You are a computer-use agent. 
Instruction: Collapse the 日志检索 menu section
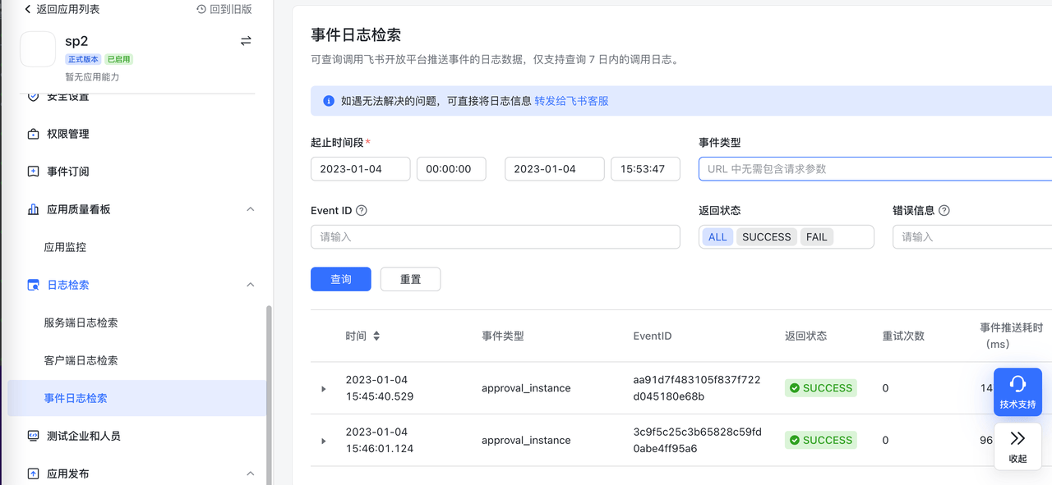point(251,285)
